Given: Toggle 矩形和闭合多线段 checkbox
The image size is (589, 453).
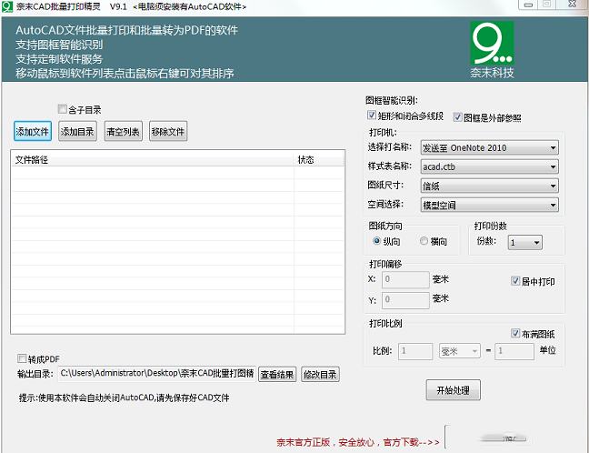Looking at the screenshot, I should 371,116.
